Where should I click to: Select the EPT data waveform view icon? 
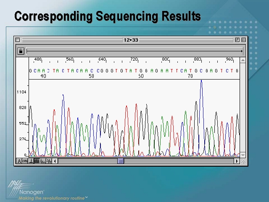49,161
